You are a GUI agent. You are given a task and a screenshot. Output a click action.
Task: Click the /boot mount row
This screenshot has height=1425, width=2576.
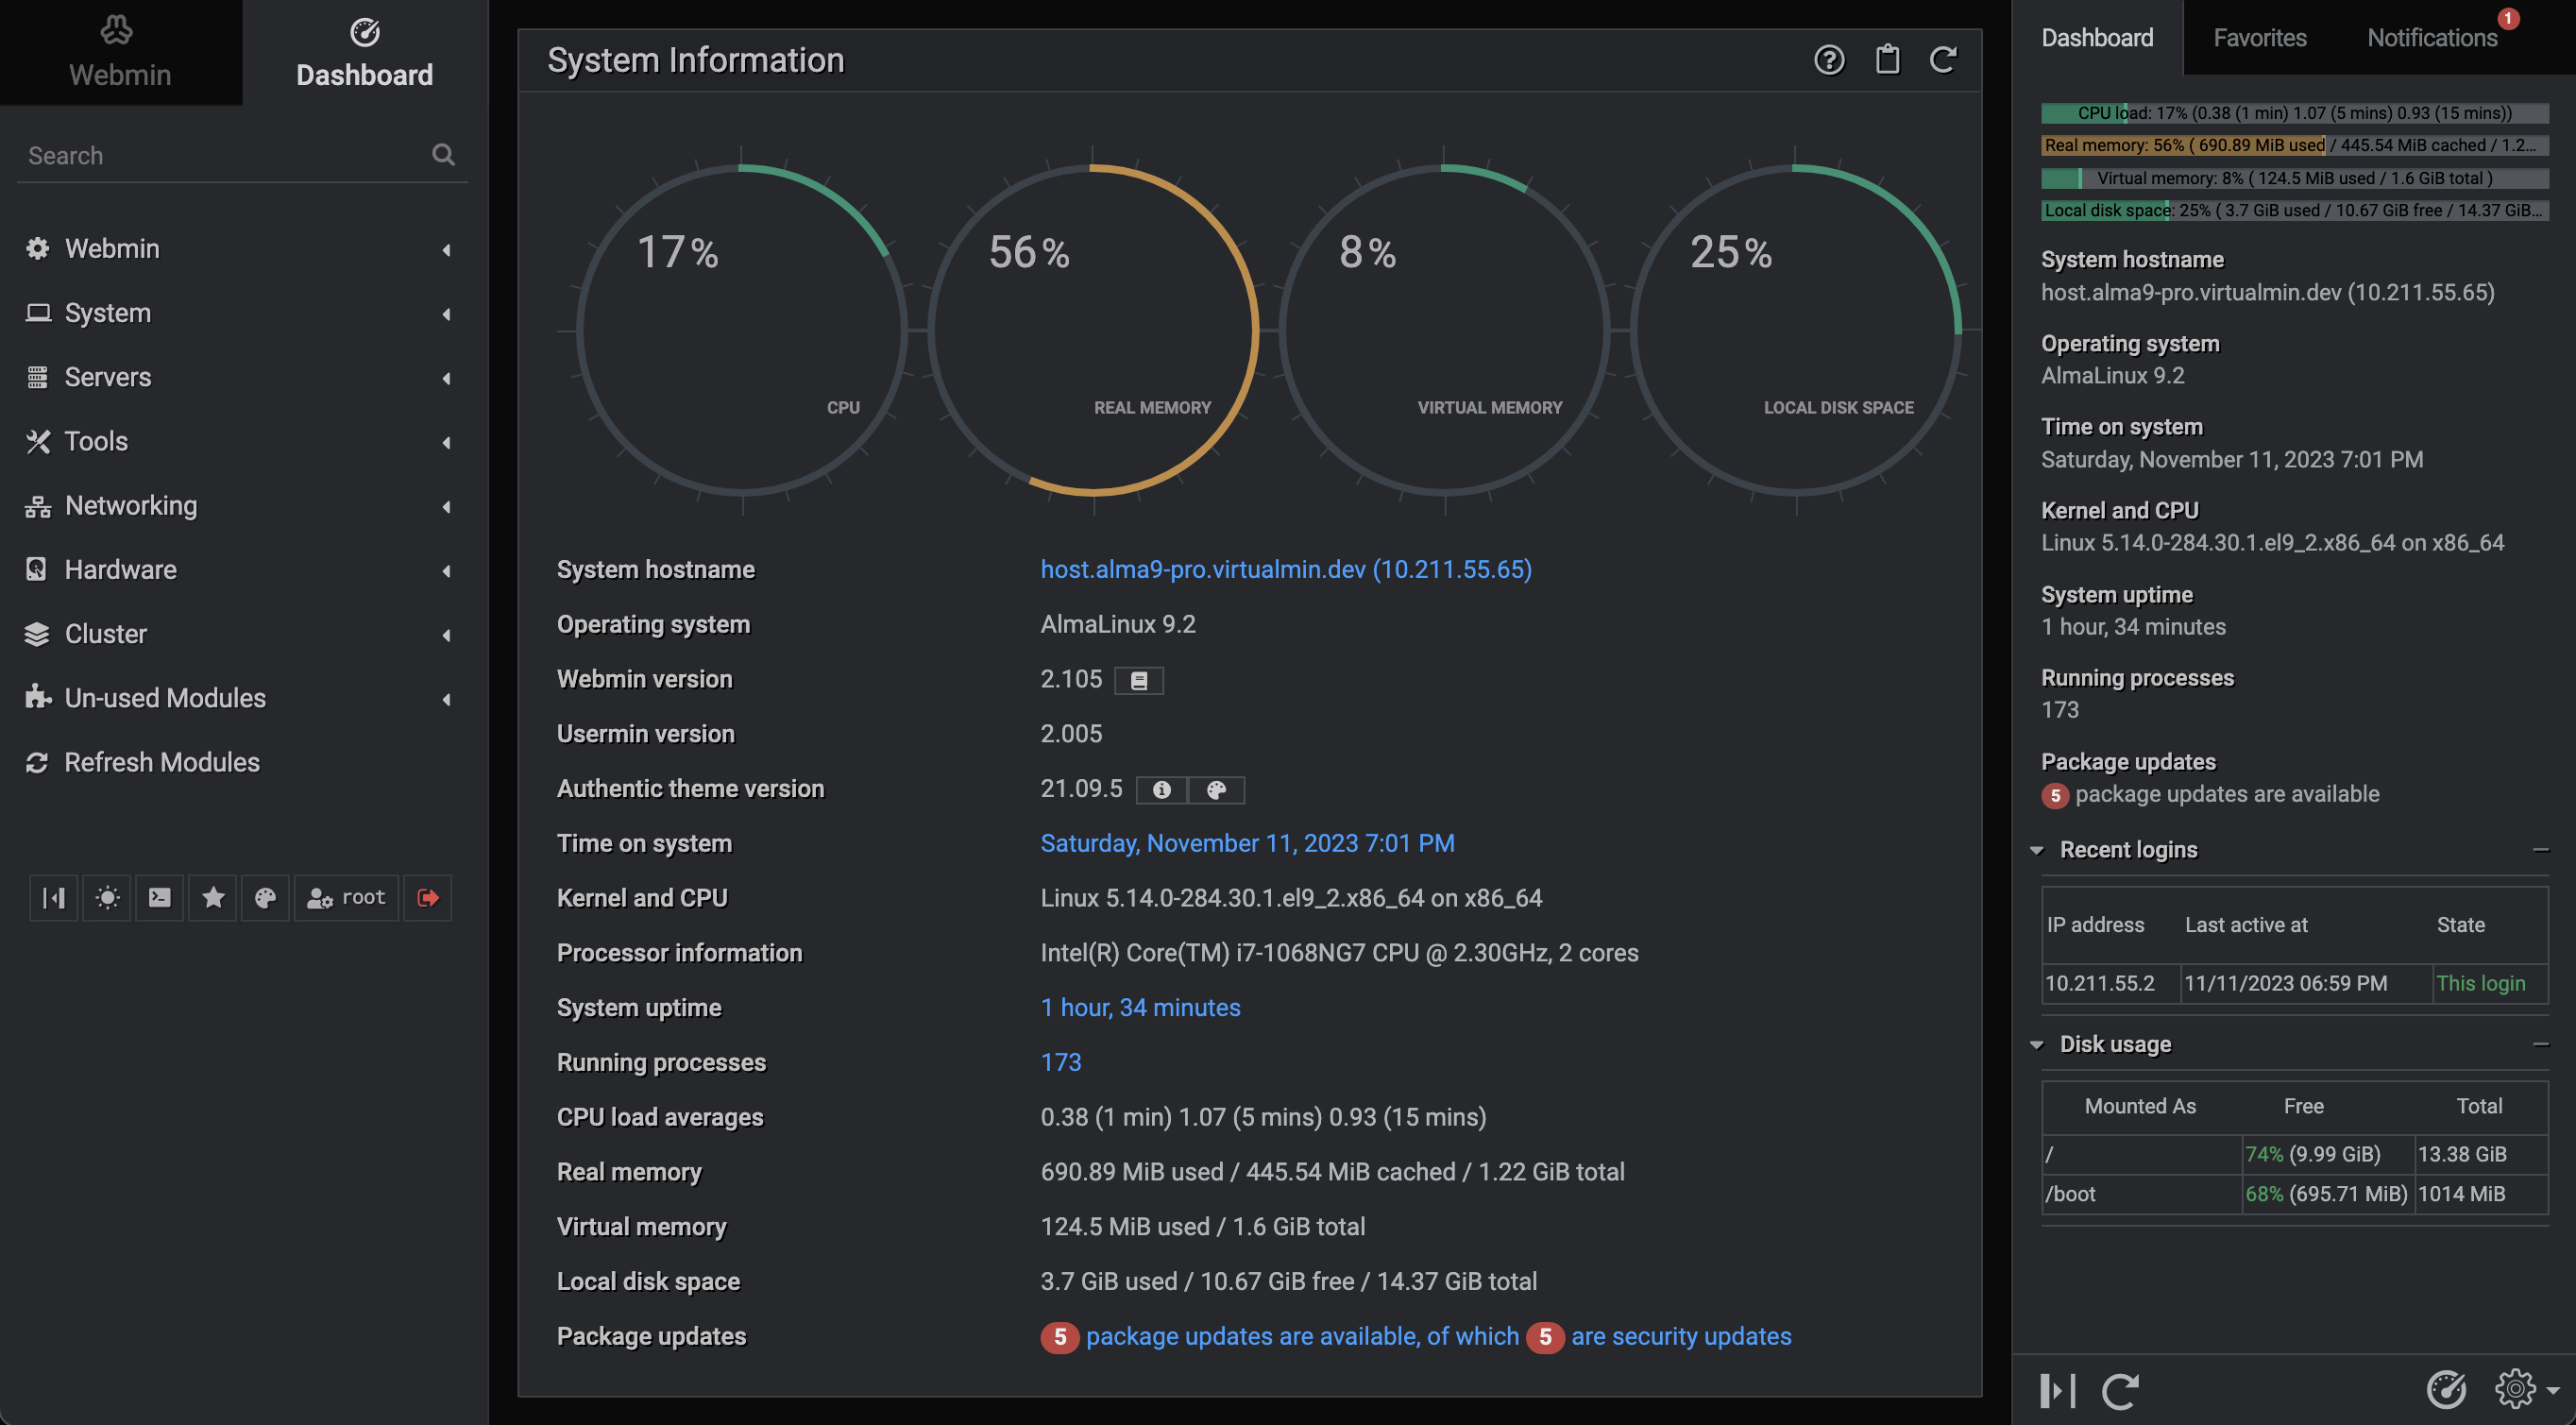pyautogui.click(x=2294, y=1194)
